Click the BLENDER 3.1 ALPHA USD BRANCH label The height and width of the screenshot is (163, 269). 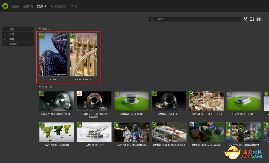94,115
